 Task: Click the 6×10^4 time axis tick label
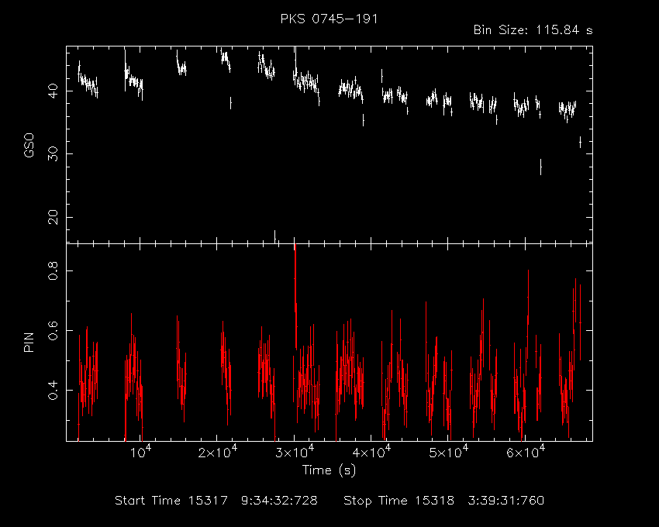pyautogui.click(x=526, y=452)
